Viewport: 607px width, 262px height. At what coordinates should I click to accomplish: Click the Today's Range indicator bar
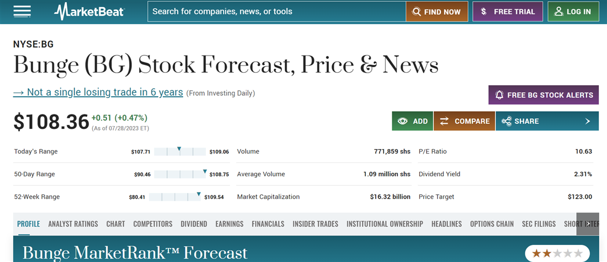(180, 152)
